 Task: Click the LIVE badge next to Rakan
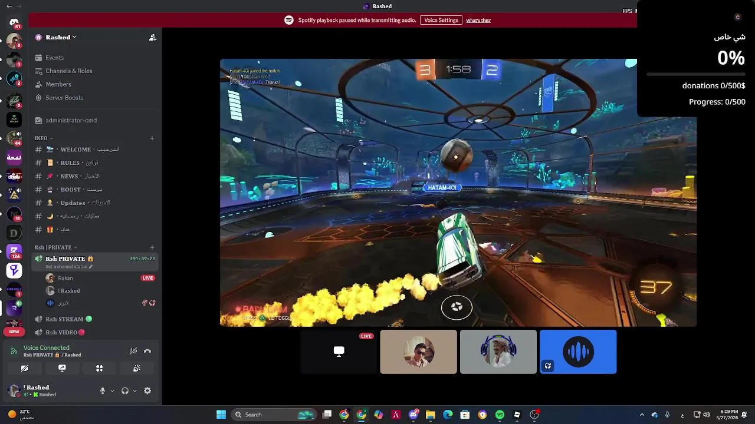tap(147, 278)
